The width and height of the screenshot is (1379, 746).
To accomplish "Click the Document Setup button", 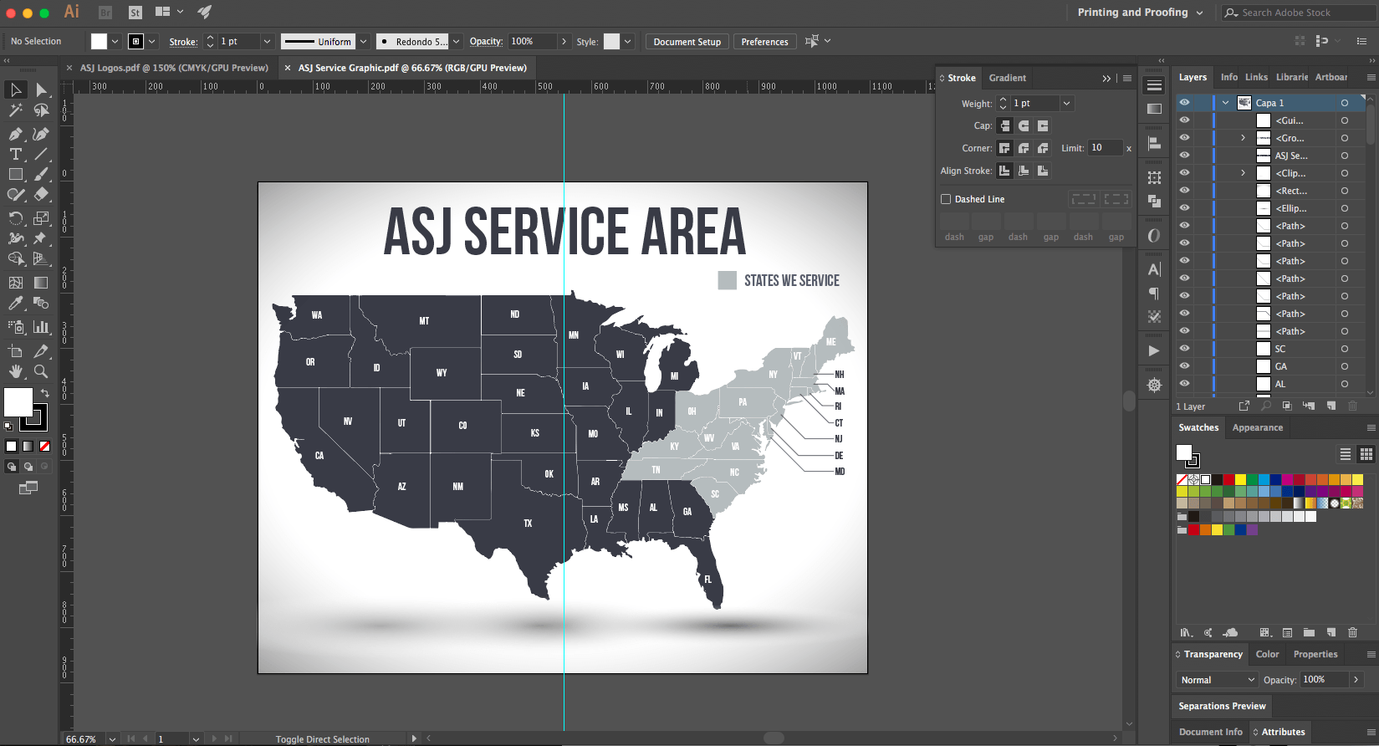I will point(687,42).
